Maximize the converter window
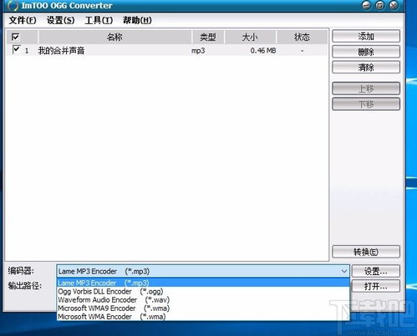 coord(380,5)
